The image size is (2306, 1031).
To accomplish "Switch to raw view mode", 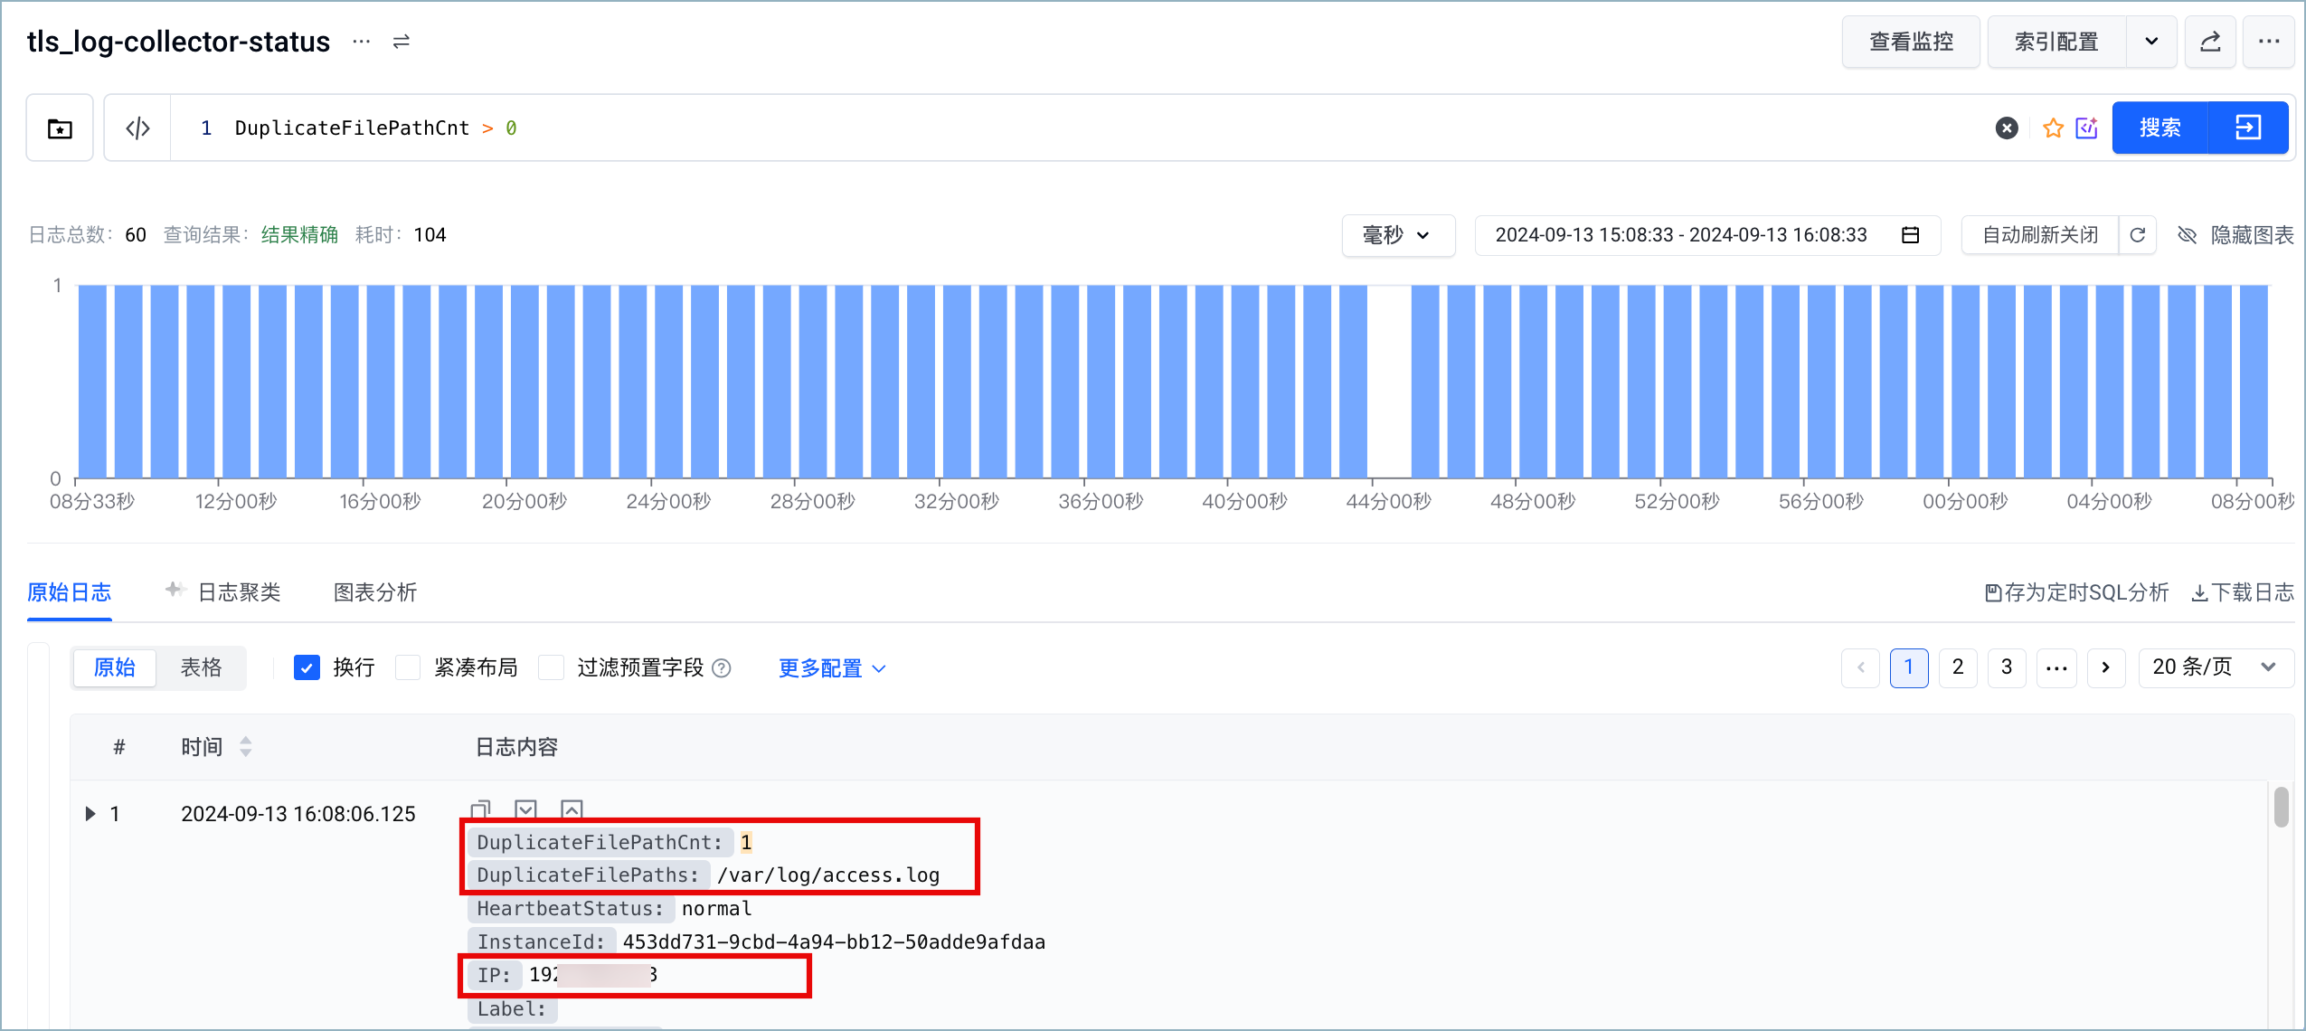I will click(x=115, y=667).
